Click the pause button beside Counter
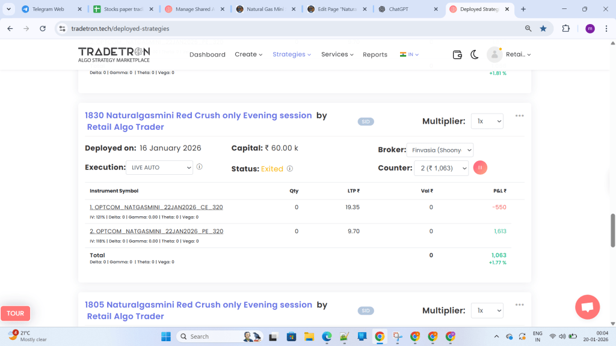This screenshot has height=346, width=616. point(480,168)
